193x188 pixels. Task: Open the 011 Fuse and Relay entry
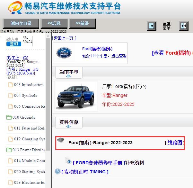tap(30, 128)
